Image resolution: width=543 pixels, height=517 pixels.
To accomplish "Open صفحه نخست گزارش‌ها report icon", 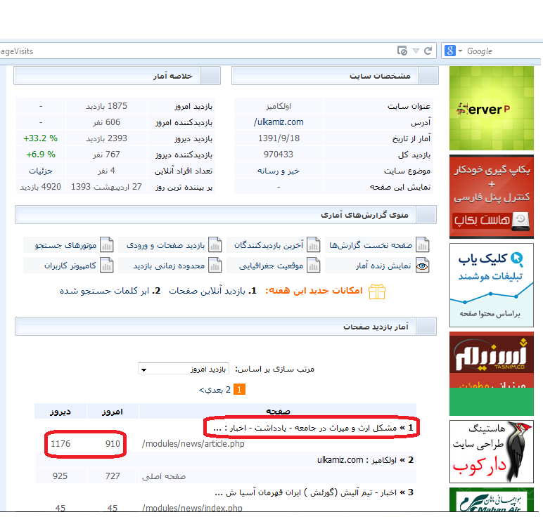I will [x=422, y=245].
